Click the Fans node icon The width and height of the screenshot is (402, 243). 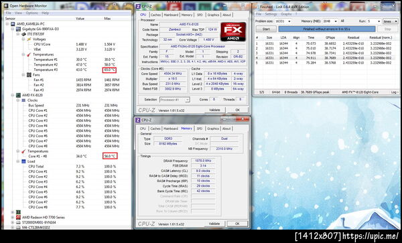click(x=29, y=75)
